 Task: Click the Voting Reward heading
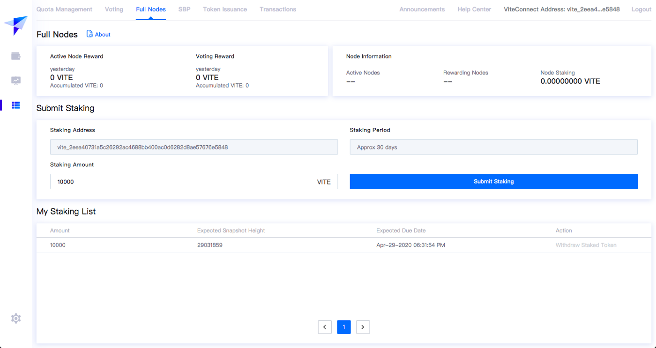click(215, 56)
